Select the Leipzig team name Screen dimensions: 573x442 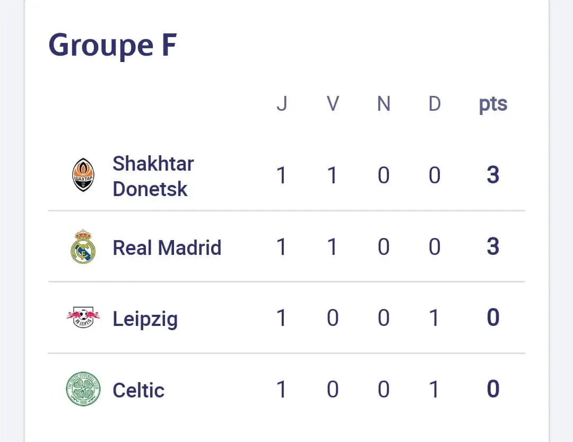click(x=145, y=319)
